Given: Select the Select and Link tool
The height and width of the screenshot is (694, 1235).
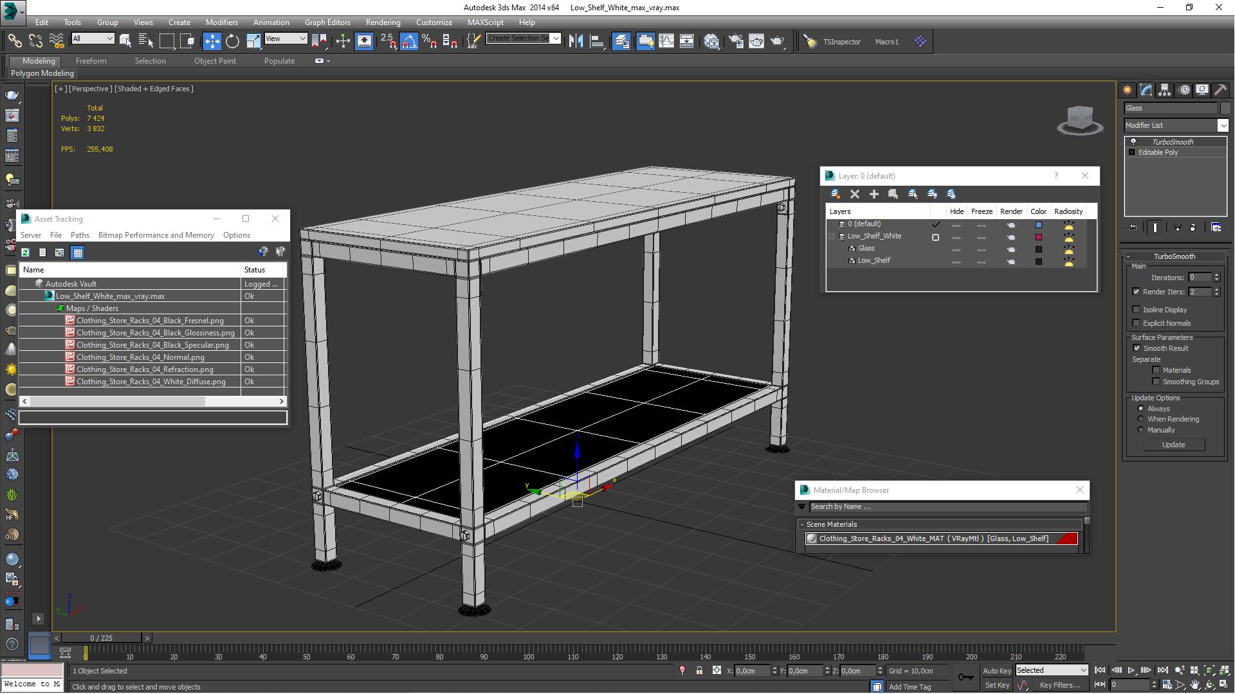Looking at the screenshot, I should pyautogui.click(x=14, y=41).
